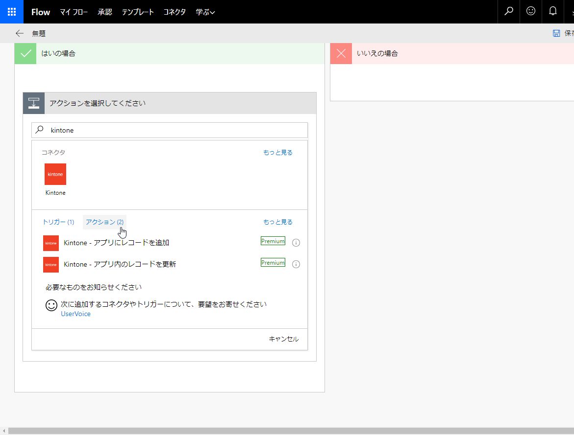Screen dimensions: 574x435
Task: Click the アクションを選択してください header
Action: coord(170,103)
